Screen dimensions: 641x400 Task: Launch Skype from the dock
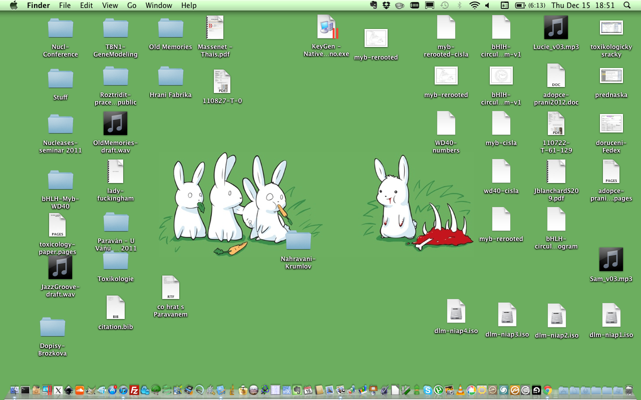pos(428,390)
